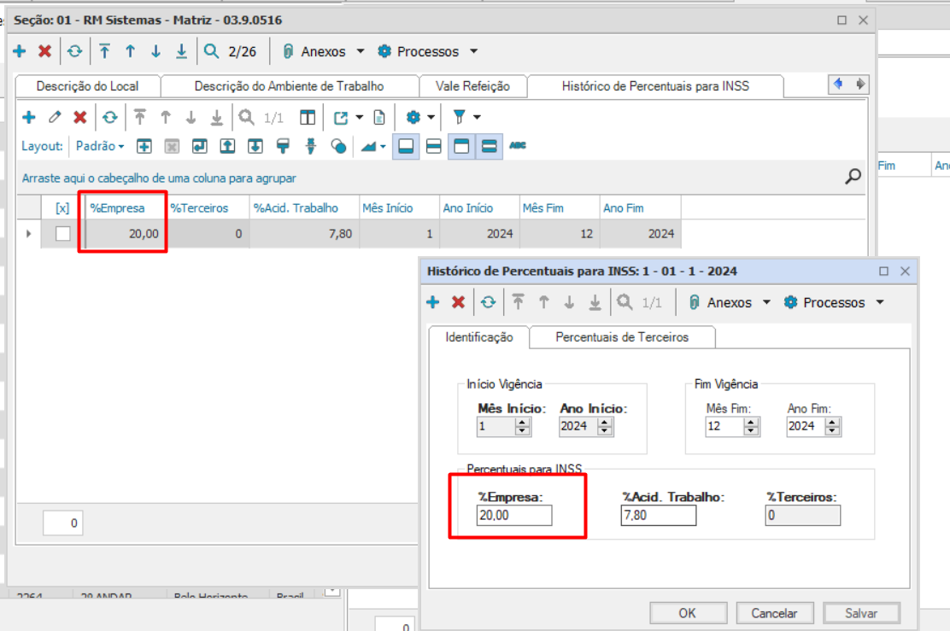Image resolution: width=950 pixels, height=631 pixels.
Task: Click the pin columns icon
Action: [x=311, y=146]
